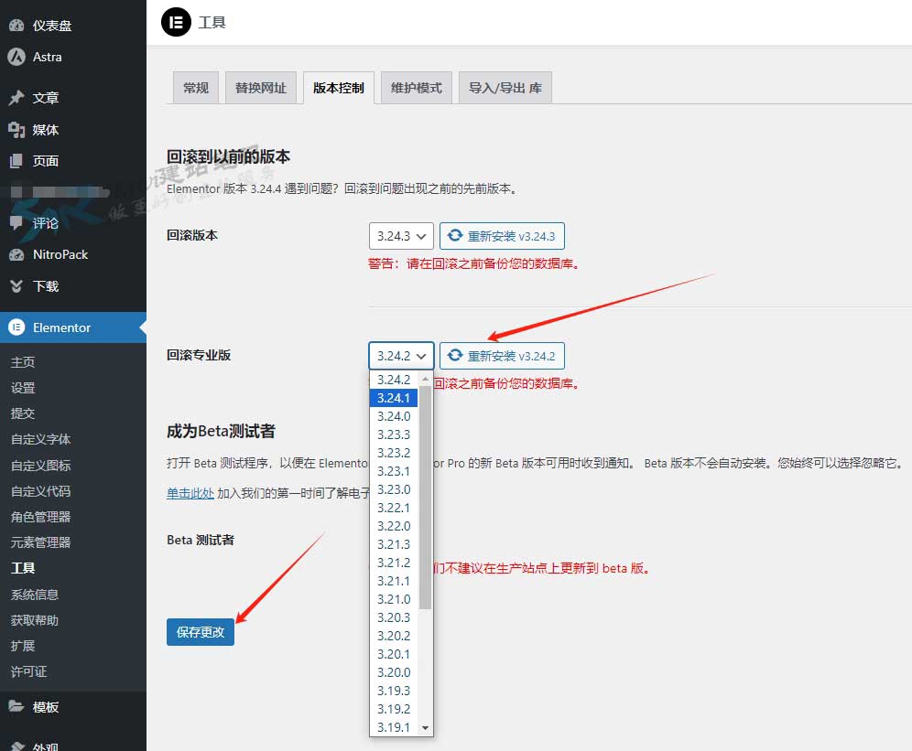Screen dimensions: 912x751
Task: Click the dropdown list scrollbar thumb
Action: [x=425, y=498]
